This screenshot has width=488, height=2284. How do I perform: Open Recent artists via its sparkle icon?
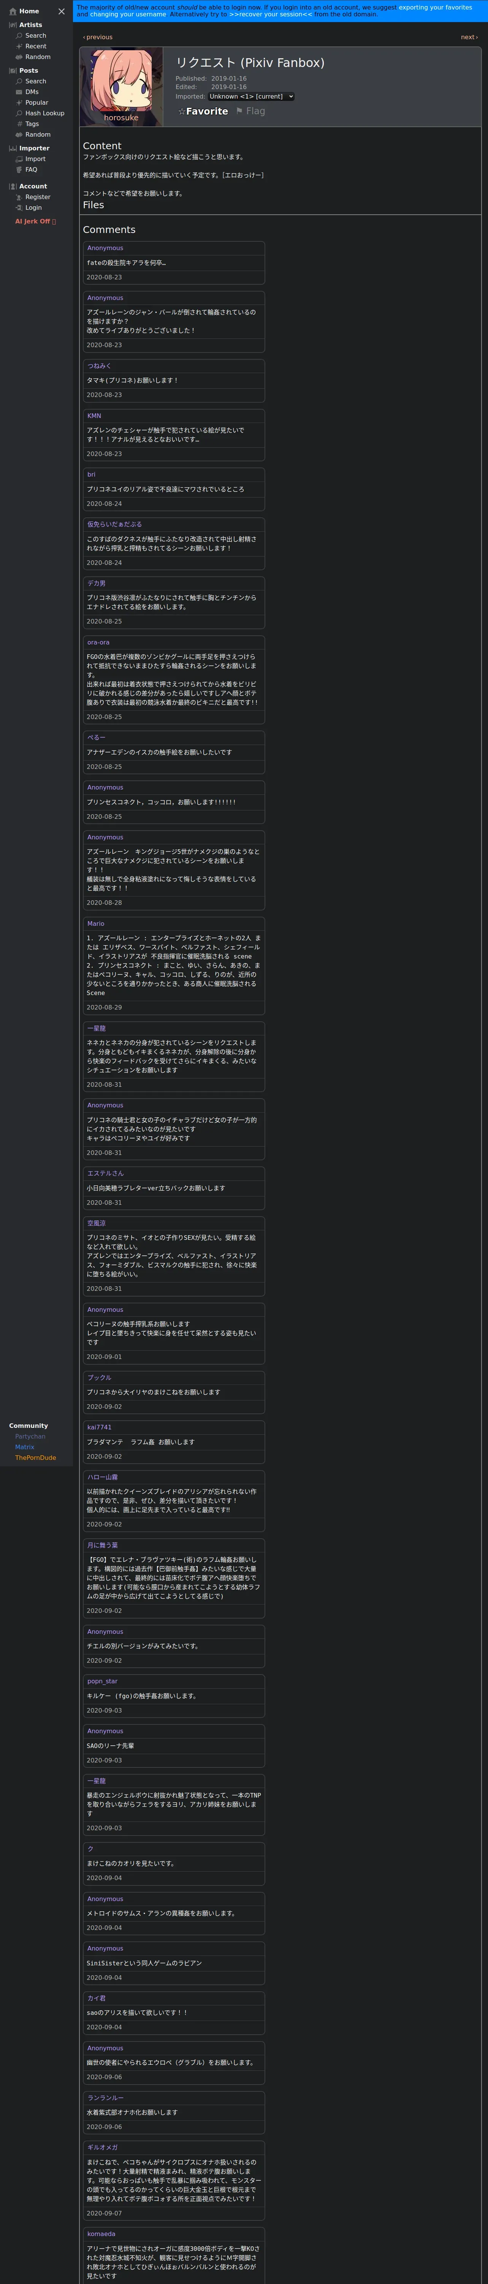(19, 46)
